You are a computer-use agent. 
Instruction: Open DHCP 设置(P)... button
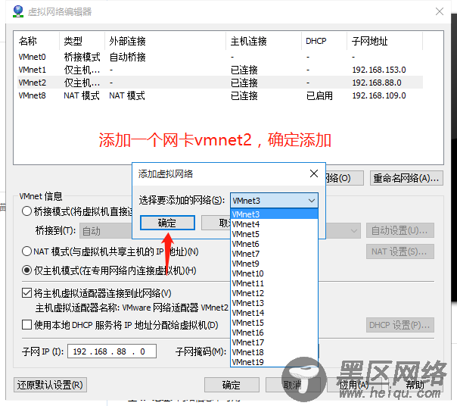pos(399,325)
